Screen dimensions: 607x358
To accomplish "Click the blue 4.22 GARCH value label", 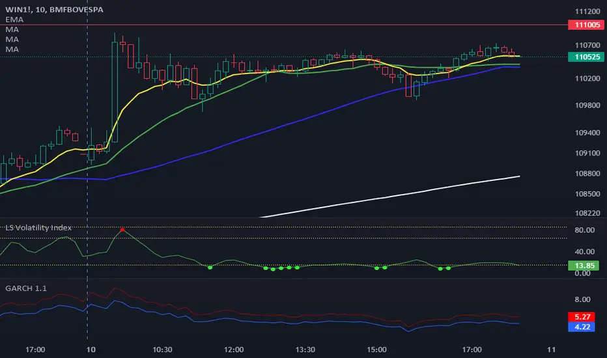I will (582, 327).
